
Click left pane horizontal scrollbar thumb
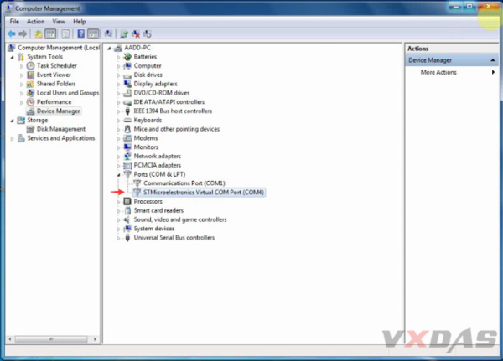(x=51, y=339)
